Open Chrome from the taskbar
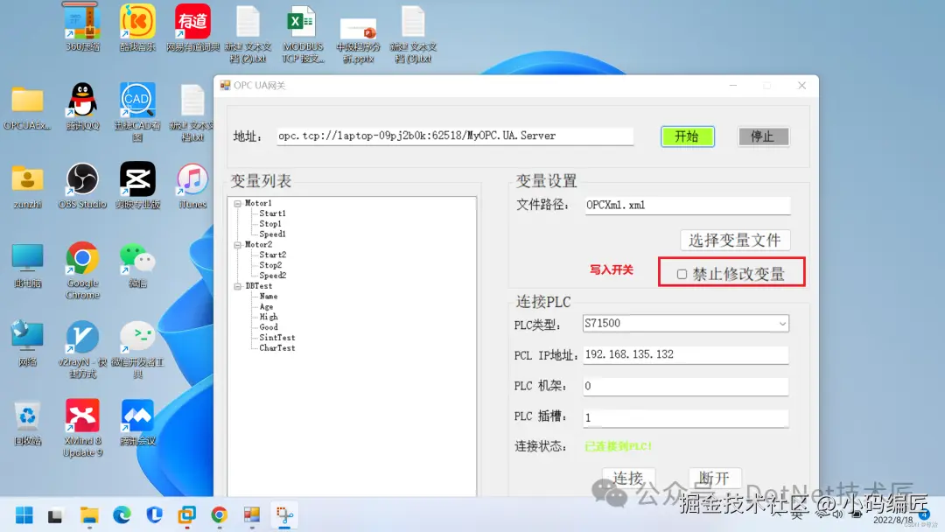Screen dimensions: 945x532 click(x=219, y=515)
